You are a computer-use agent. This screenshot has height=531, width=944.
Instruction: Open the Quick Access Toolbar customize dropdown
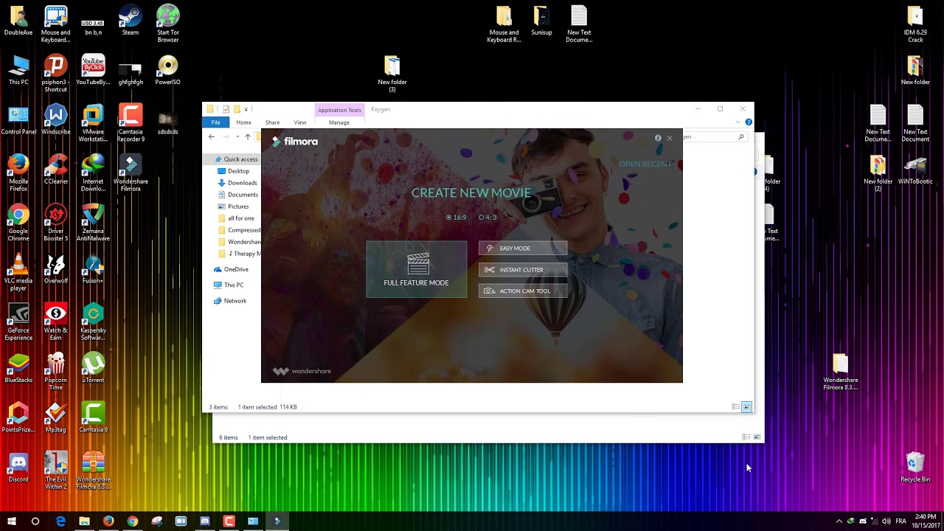click(x=246, y=109)
